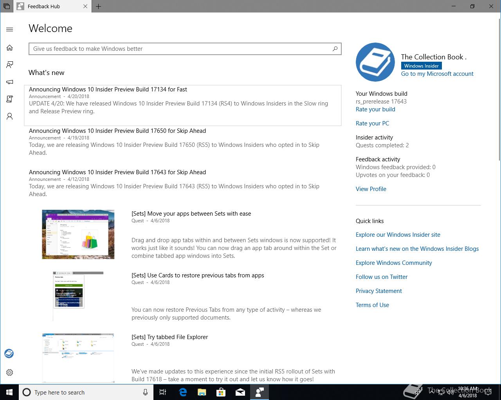Click Feedback Hub icon in the taskbar
The height and width of the screenshot is (400, 501).
coord(260,392)
